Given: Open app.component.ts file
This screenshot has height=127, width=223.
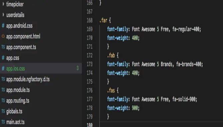Looking at the screenshot, I should [x=21, y=47].
